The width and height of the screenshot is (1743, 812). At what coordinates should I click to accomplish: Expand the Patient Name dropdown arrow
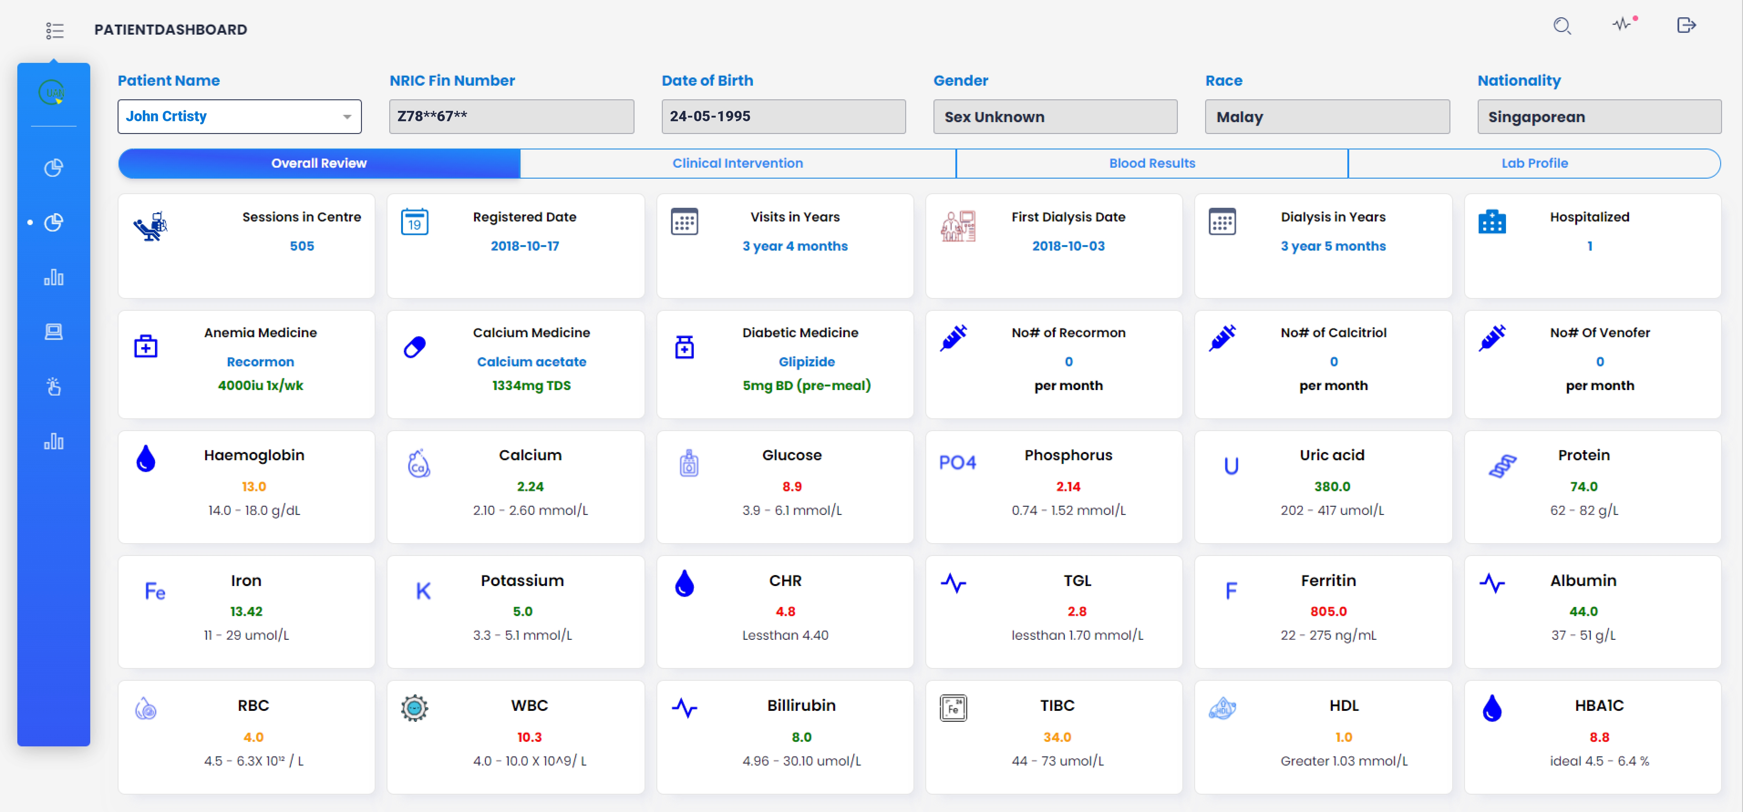click(x=346, y=117)
